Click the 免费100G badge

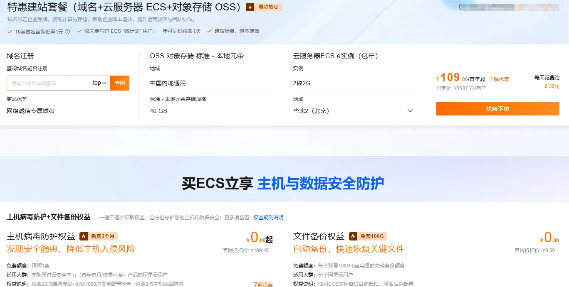point(368,236)
